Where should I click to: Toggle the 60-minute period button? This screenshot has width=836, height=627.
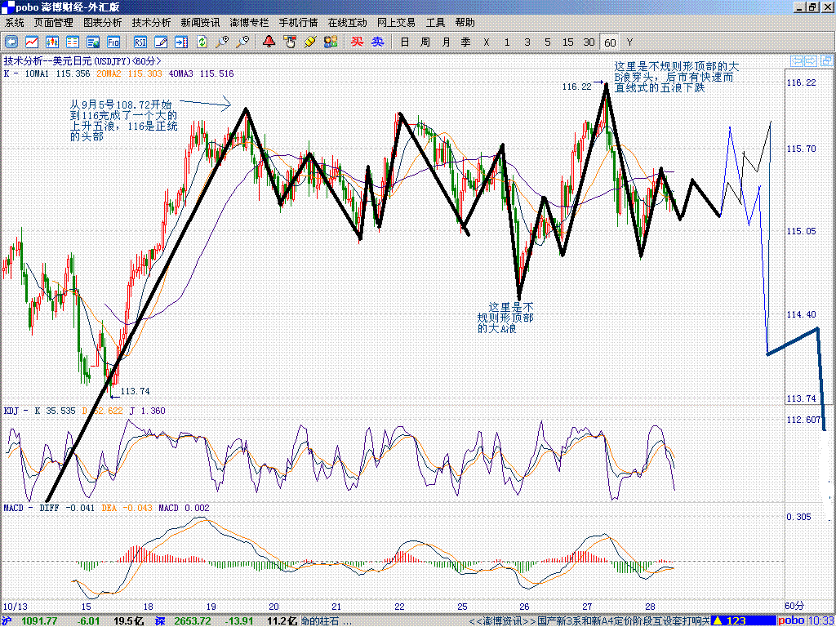pyautogui.click(x=610, y=42)
